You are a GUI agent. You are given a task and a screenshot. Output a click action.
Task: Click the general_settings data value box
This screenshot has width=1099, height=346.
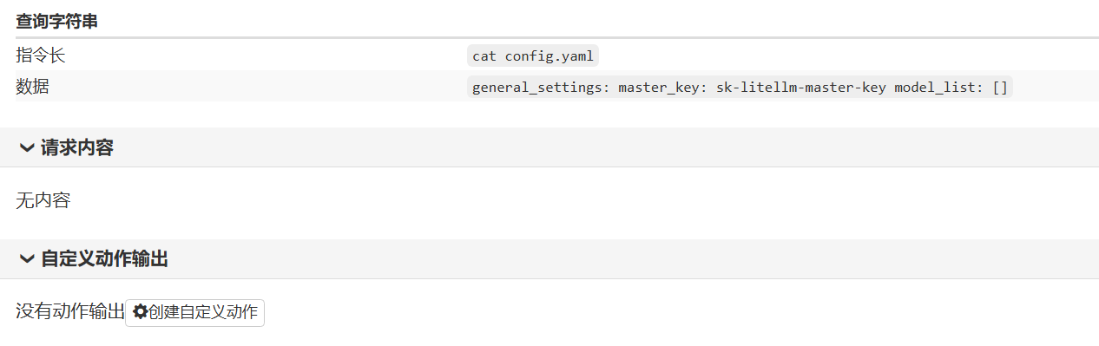coord(740,88)
